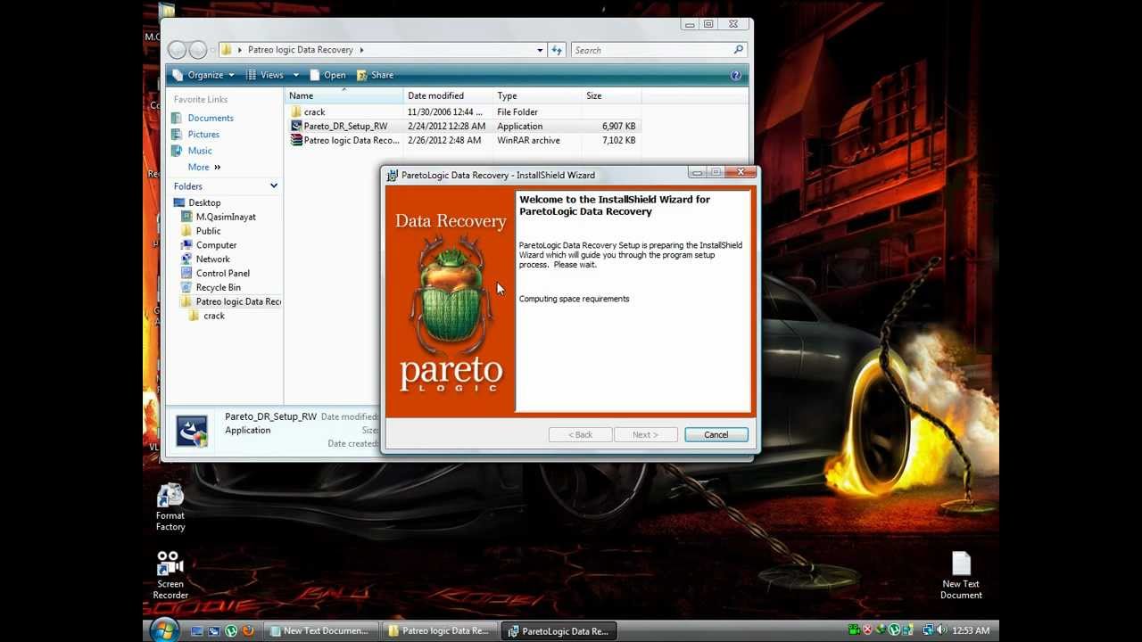Viewport: 1142px width, 642px height.
Task: Click Open in the Explorer toolbar
Action: pos(327,75)
